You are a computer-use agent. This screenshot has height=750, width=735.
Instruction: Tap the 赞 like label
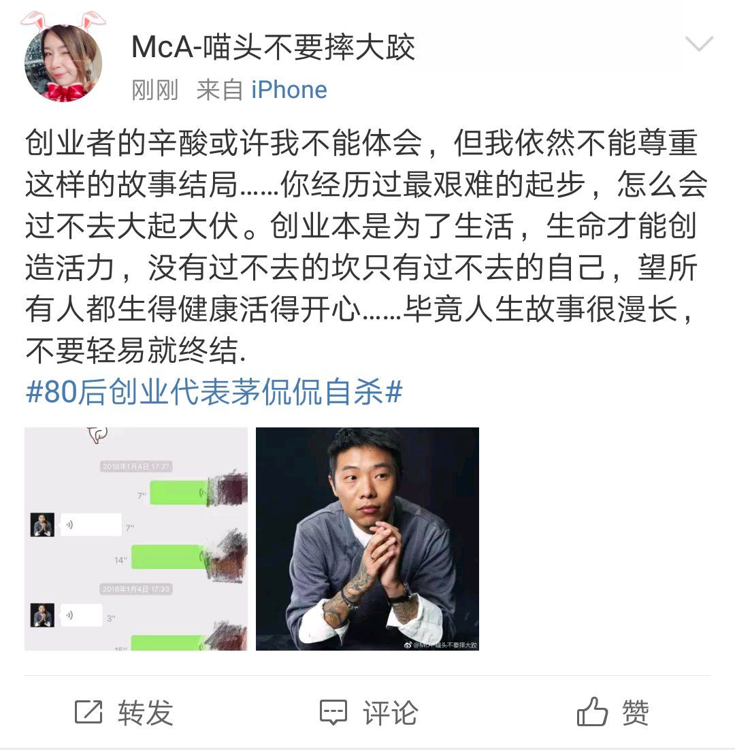(635, 713)
